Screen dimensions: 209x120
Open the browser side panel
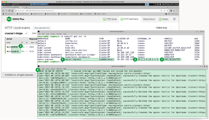pos(171,11)
